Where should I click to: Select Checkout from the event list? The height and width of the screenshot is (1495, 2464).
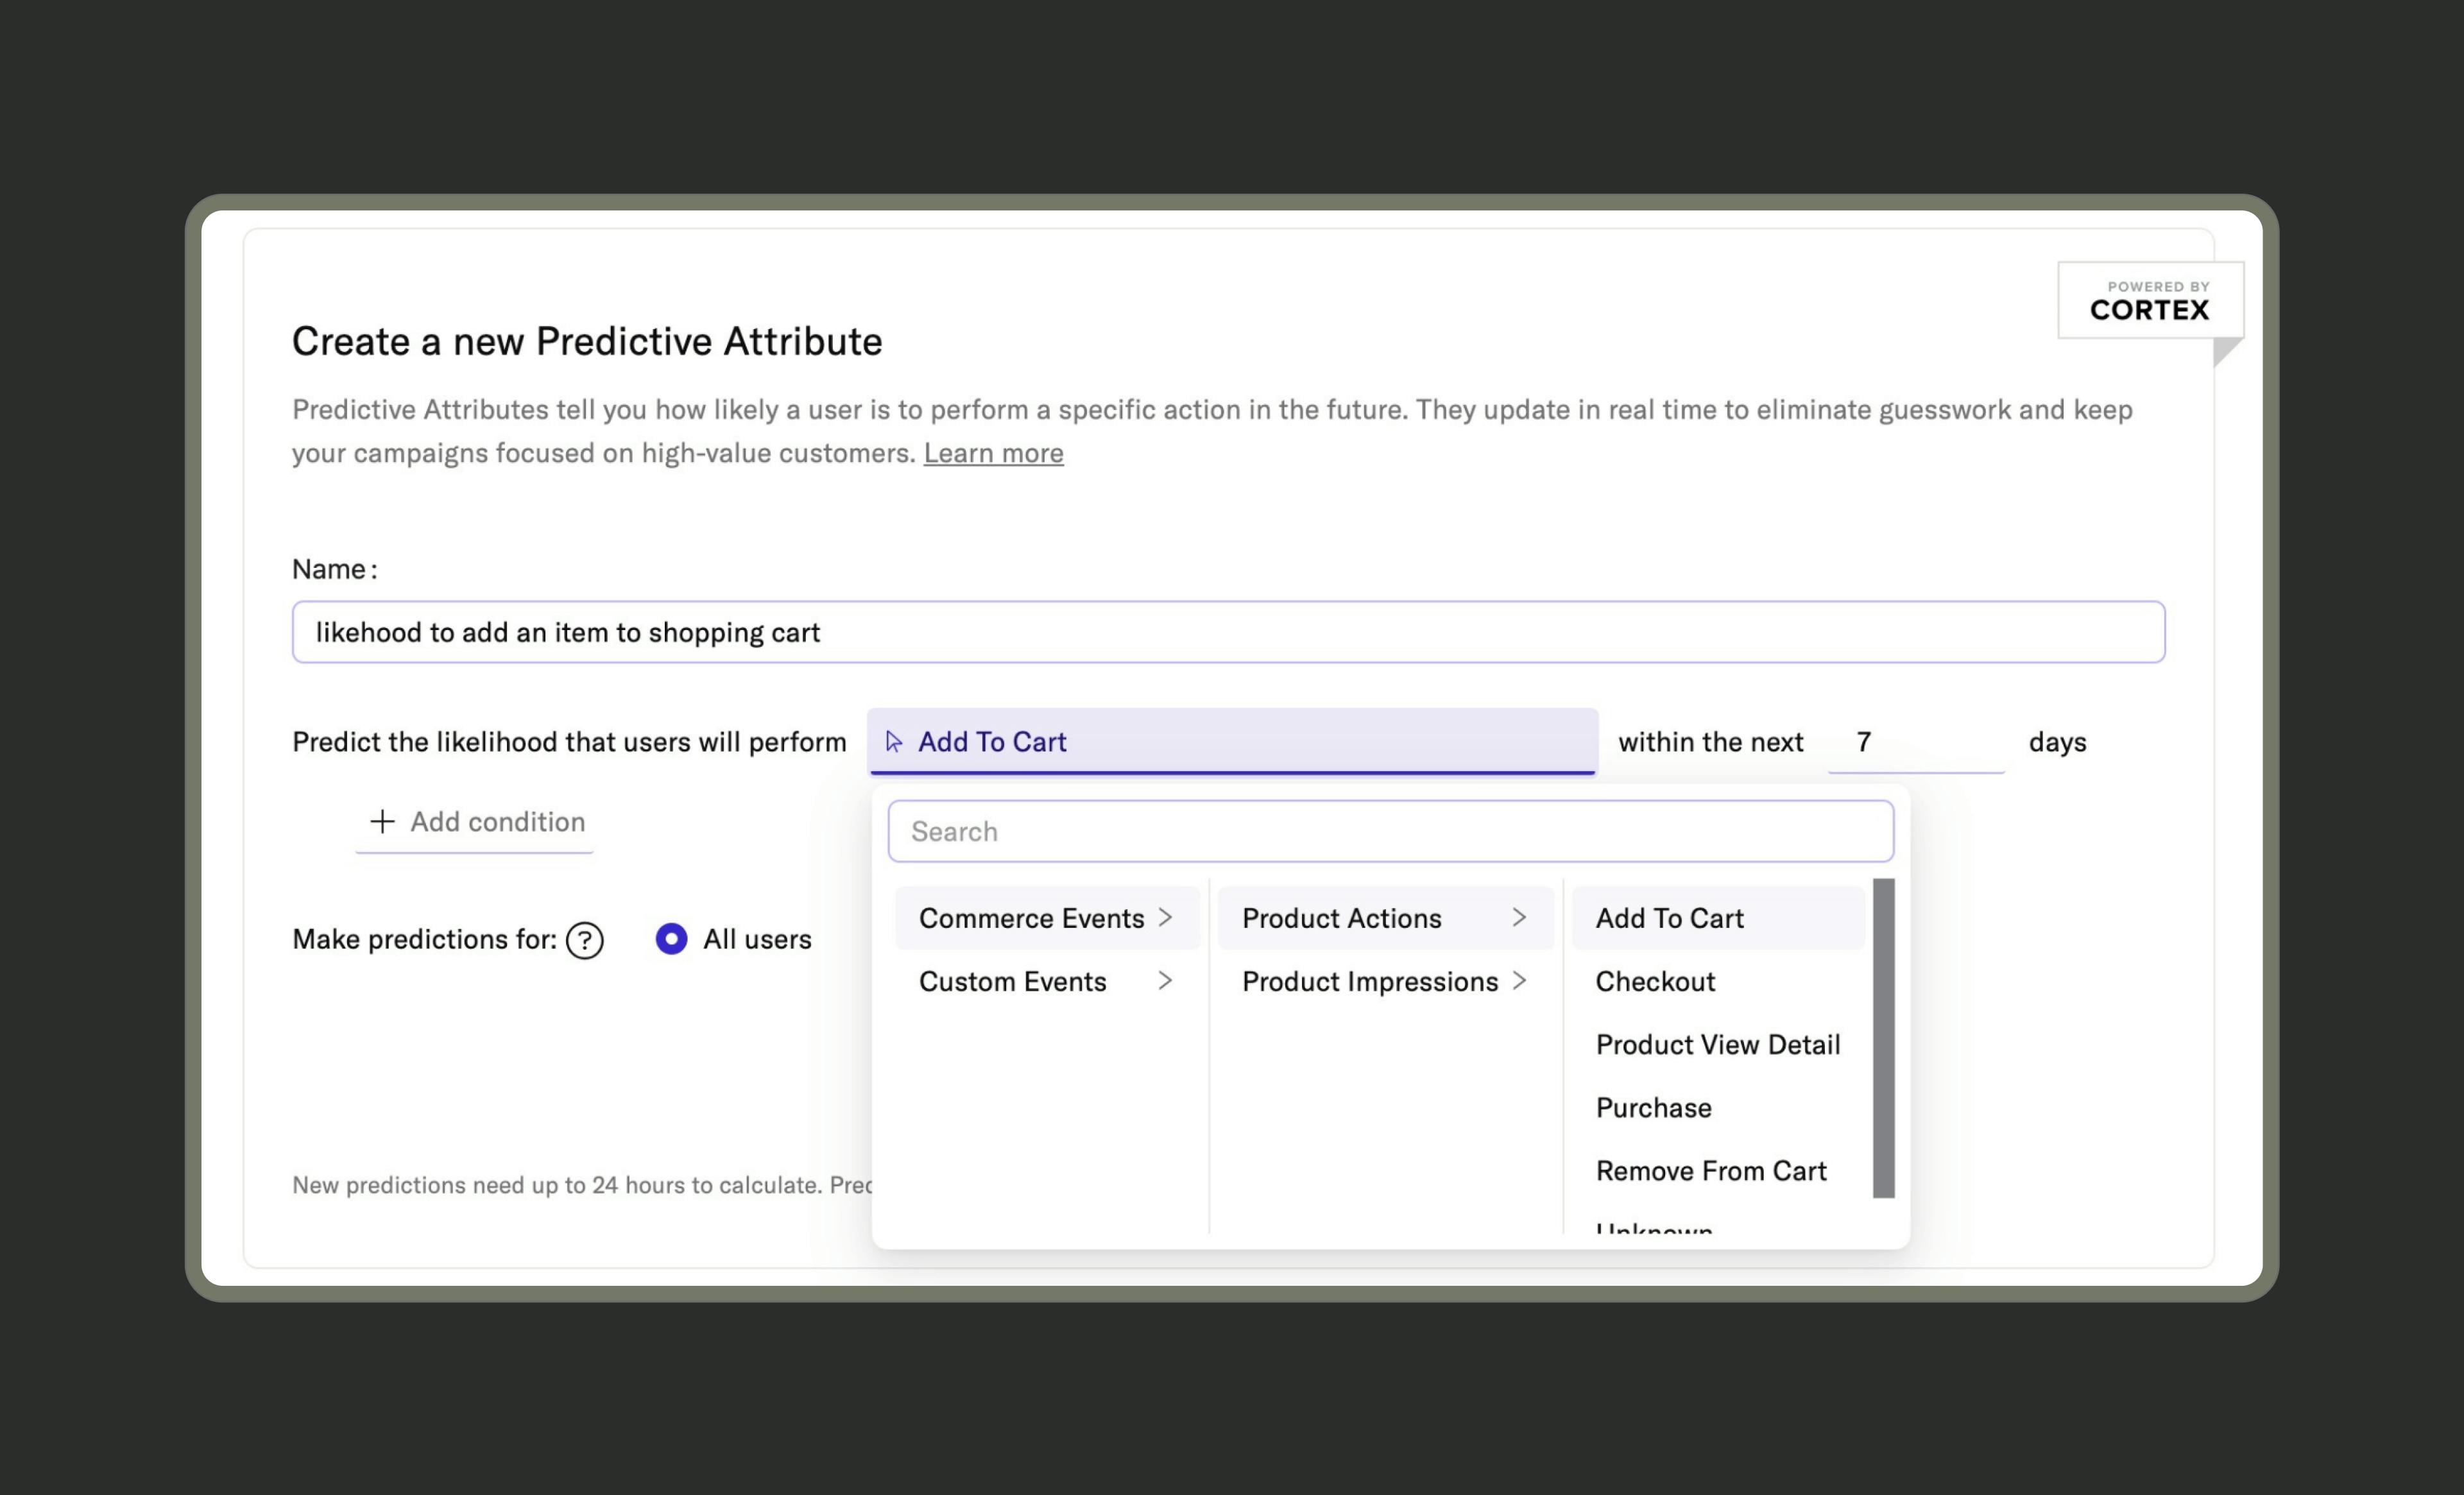pos(1654,981)
